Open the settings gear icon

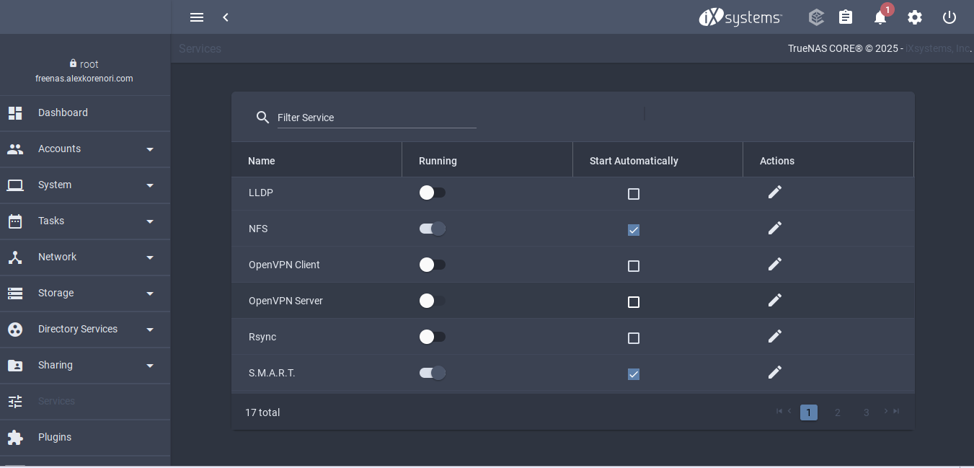tap(915, 17)
